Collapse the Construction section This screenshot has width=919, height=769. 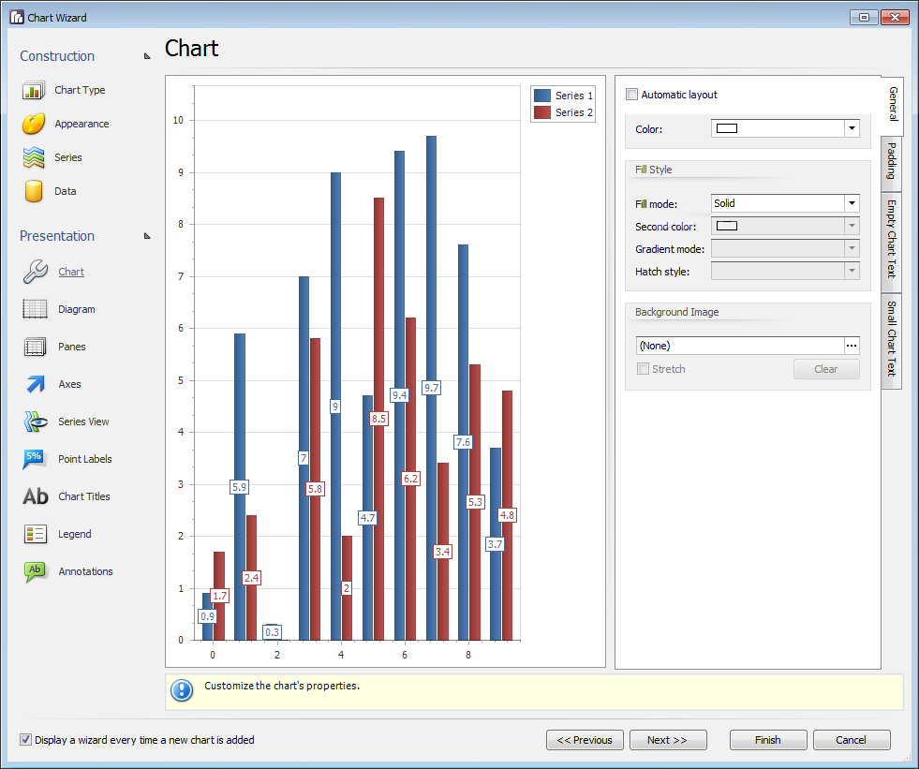(147, 56)
